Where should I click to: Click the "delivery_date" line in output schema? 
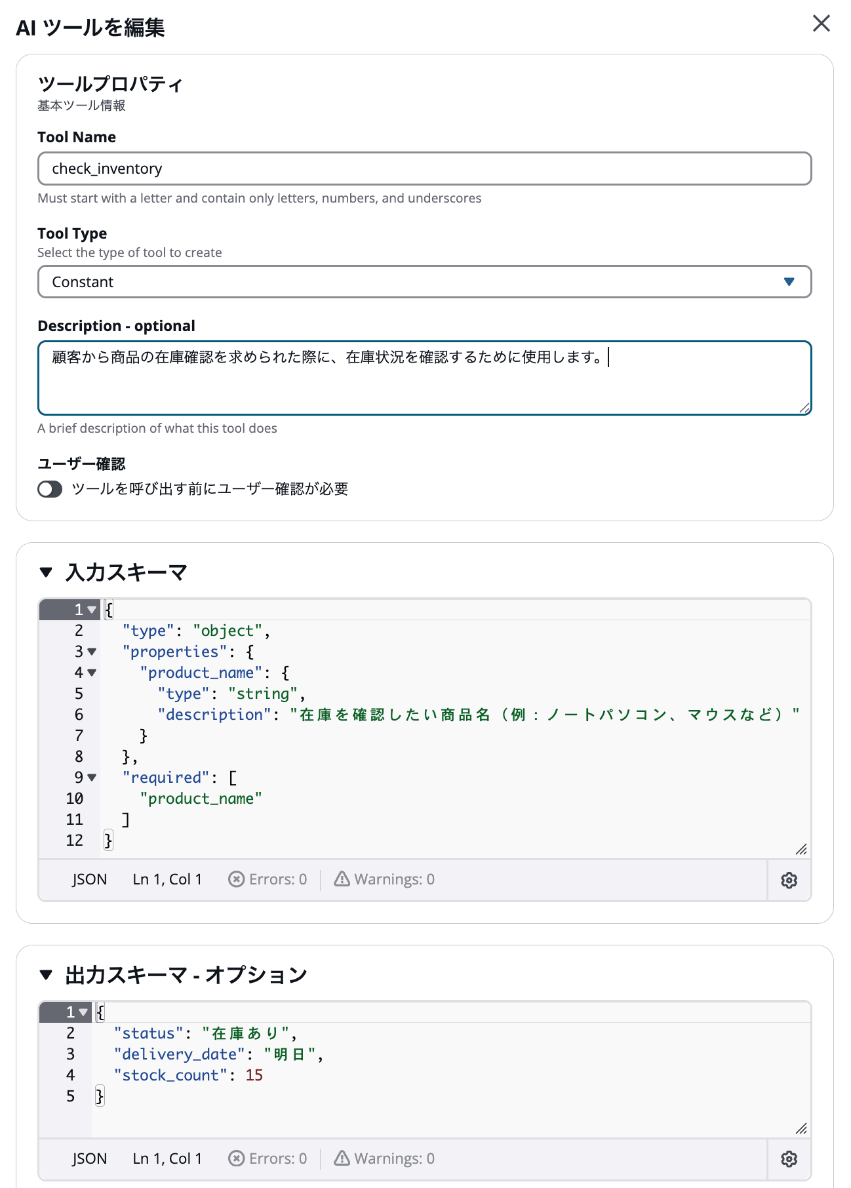pos(218,1054)
